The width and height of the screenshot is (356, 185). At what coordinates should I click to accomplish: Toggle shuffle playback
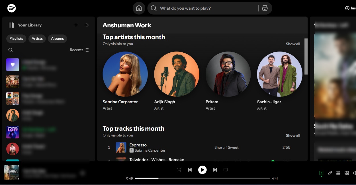(179, 170)
